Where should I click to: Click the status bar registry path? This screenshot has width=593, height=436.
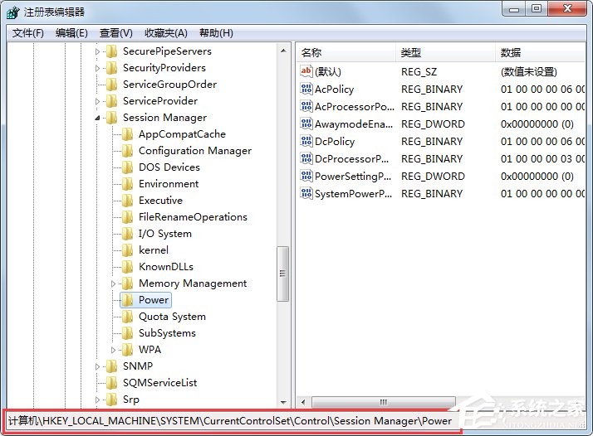(x=230, y=421)
